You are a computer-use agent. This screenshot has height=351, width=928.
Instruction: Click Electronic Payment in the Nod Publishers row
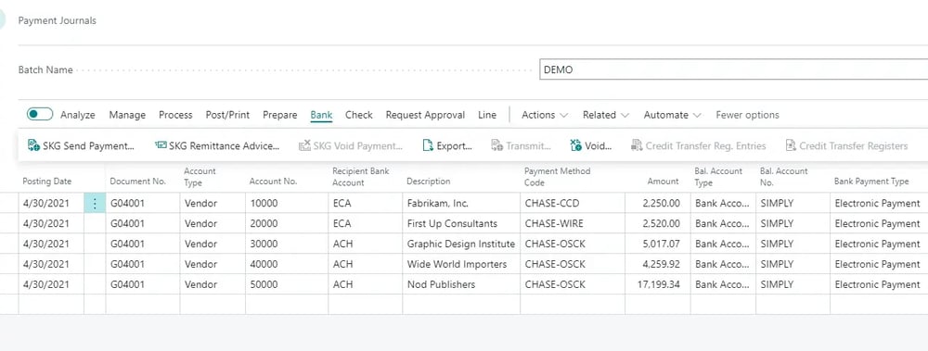[879, 284]
